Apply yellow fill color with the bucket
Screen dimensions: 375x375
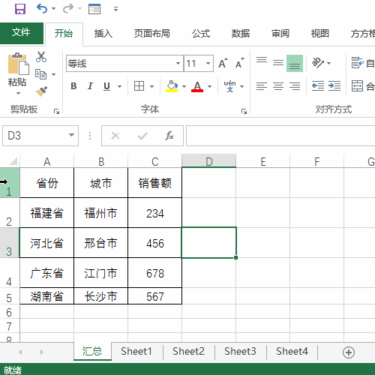(x=172, y=86)
